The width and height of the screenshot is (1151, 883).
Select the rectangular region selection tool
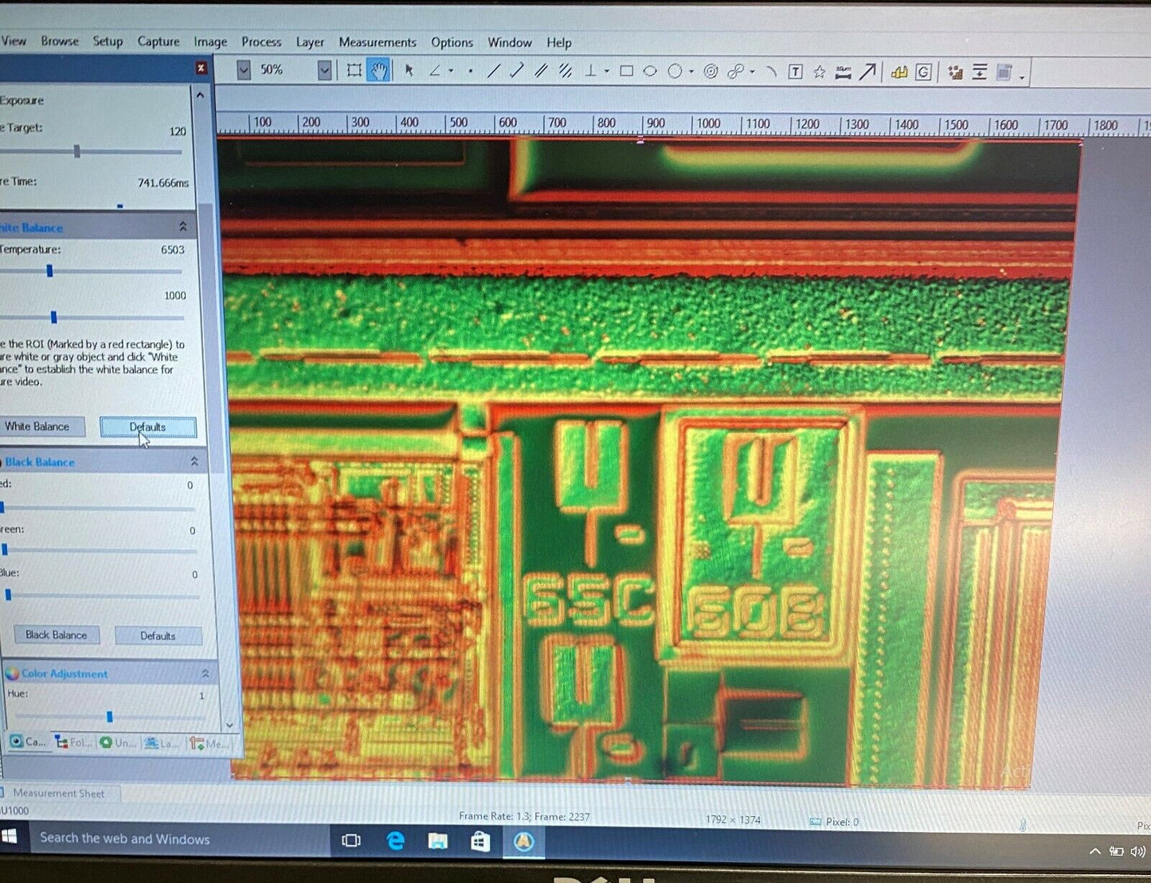(x=354, y=70)
